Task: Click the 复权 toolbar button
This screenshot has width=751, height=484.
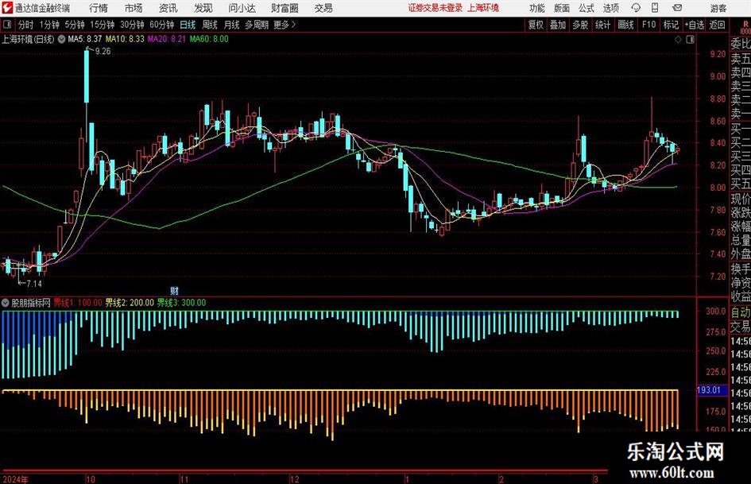Action: [x=536, y=25]
